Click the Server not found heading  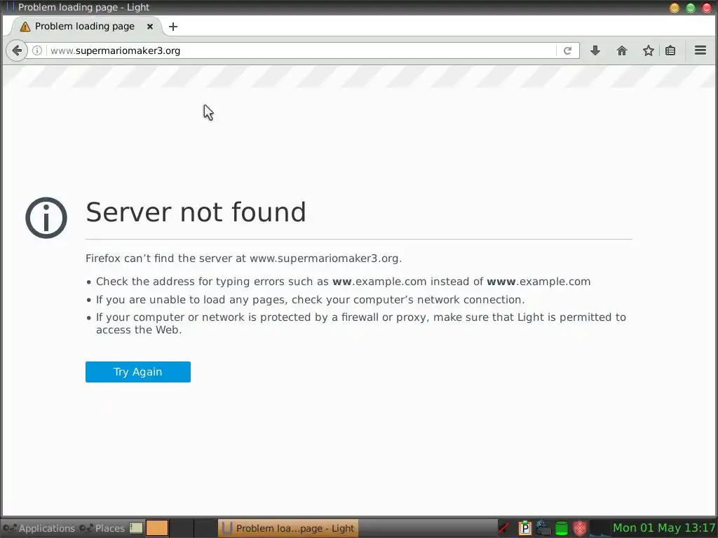[x=196, y=212]
